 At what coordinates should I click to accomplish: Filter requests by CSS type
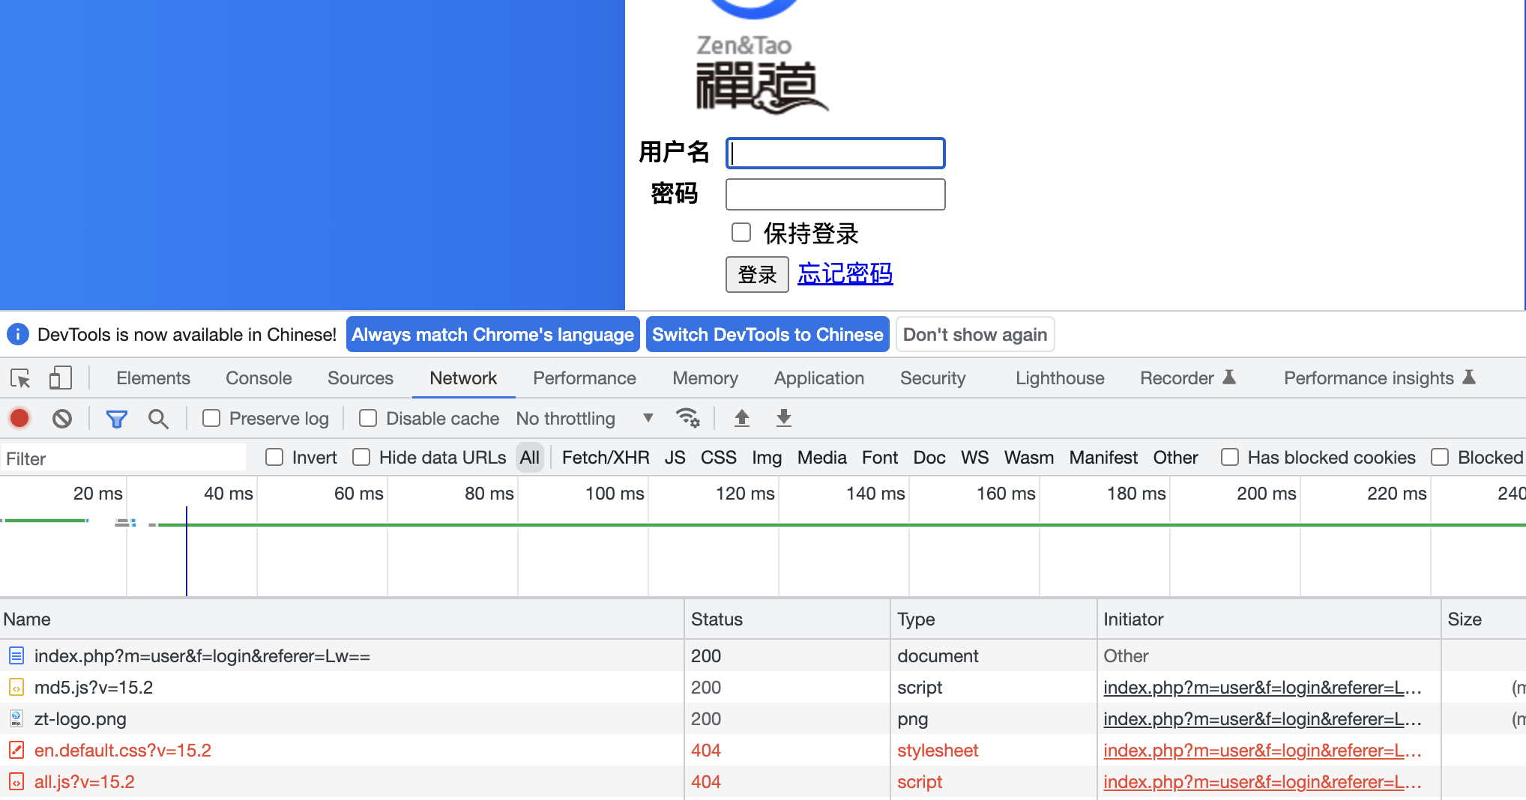coord(719,458)
